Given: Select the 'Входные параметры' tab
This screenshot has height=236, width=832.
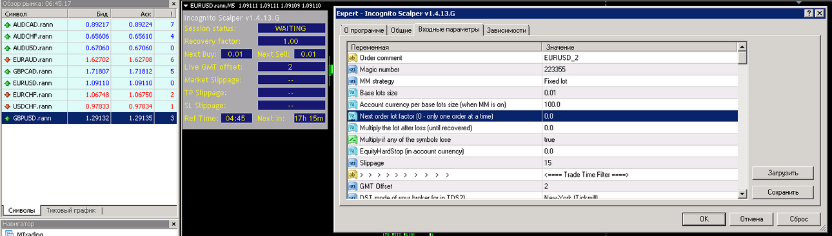Looking at the screenshot, I should 448,29.
